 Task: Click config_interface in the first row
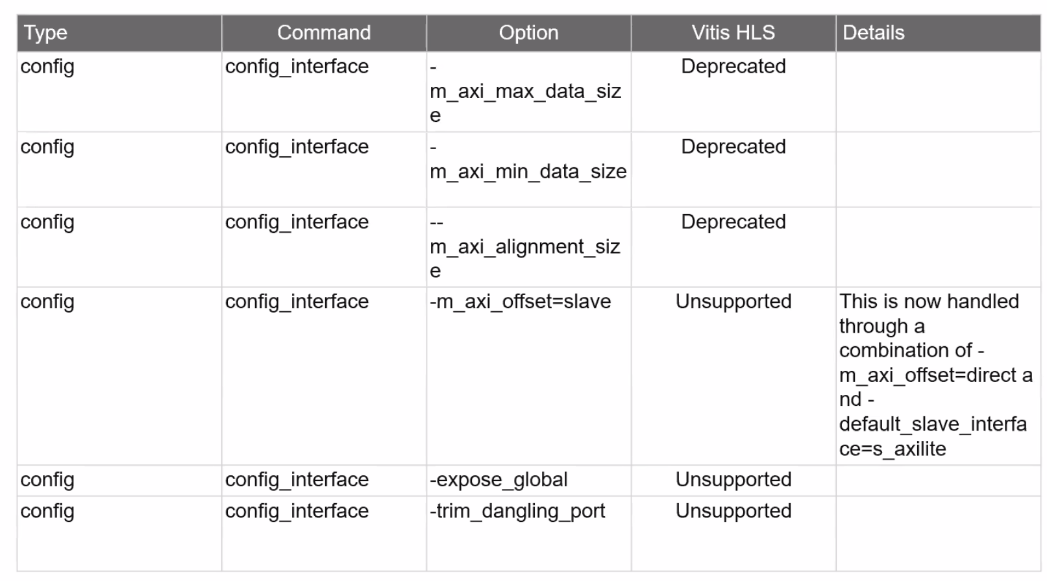[297, 67]
